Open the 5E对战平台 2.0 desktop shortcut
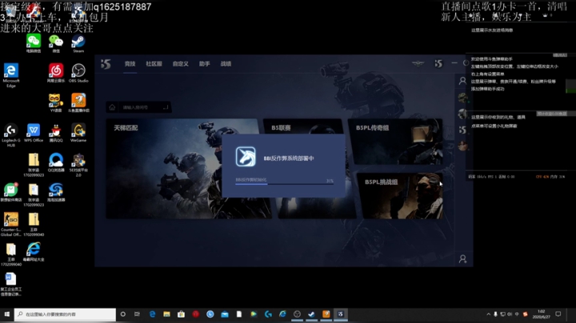Viewport: 576px width, 323px height. click(78, 165)
